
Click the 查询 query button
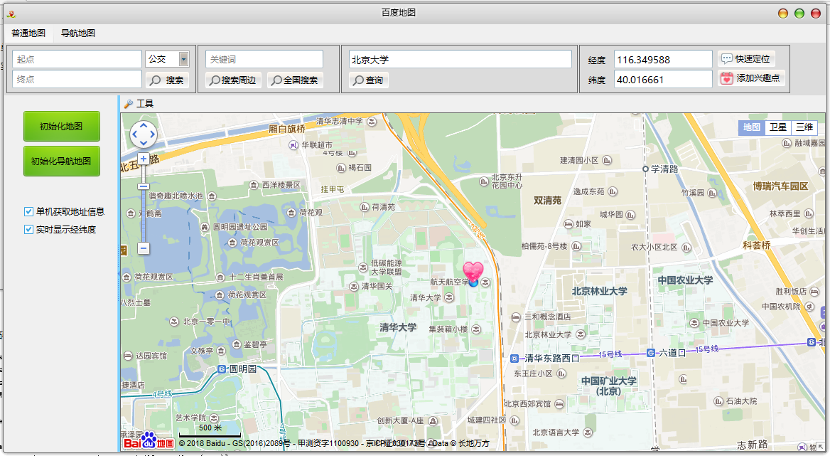click(368, 80)
